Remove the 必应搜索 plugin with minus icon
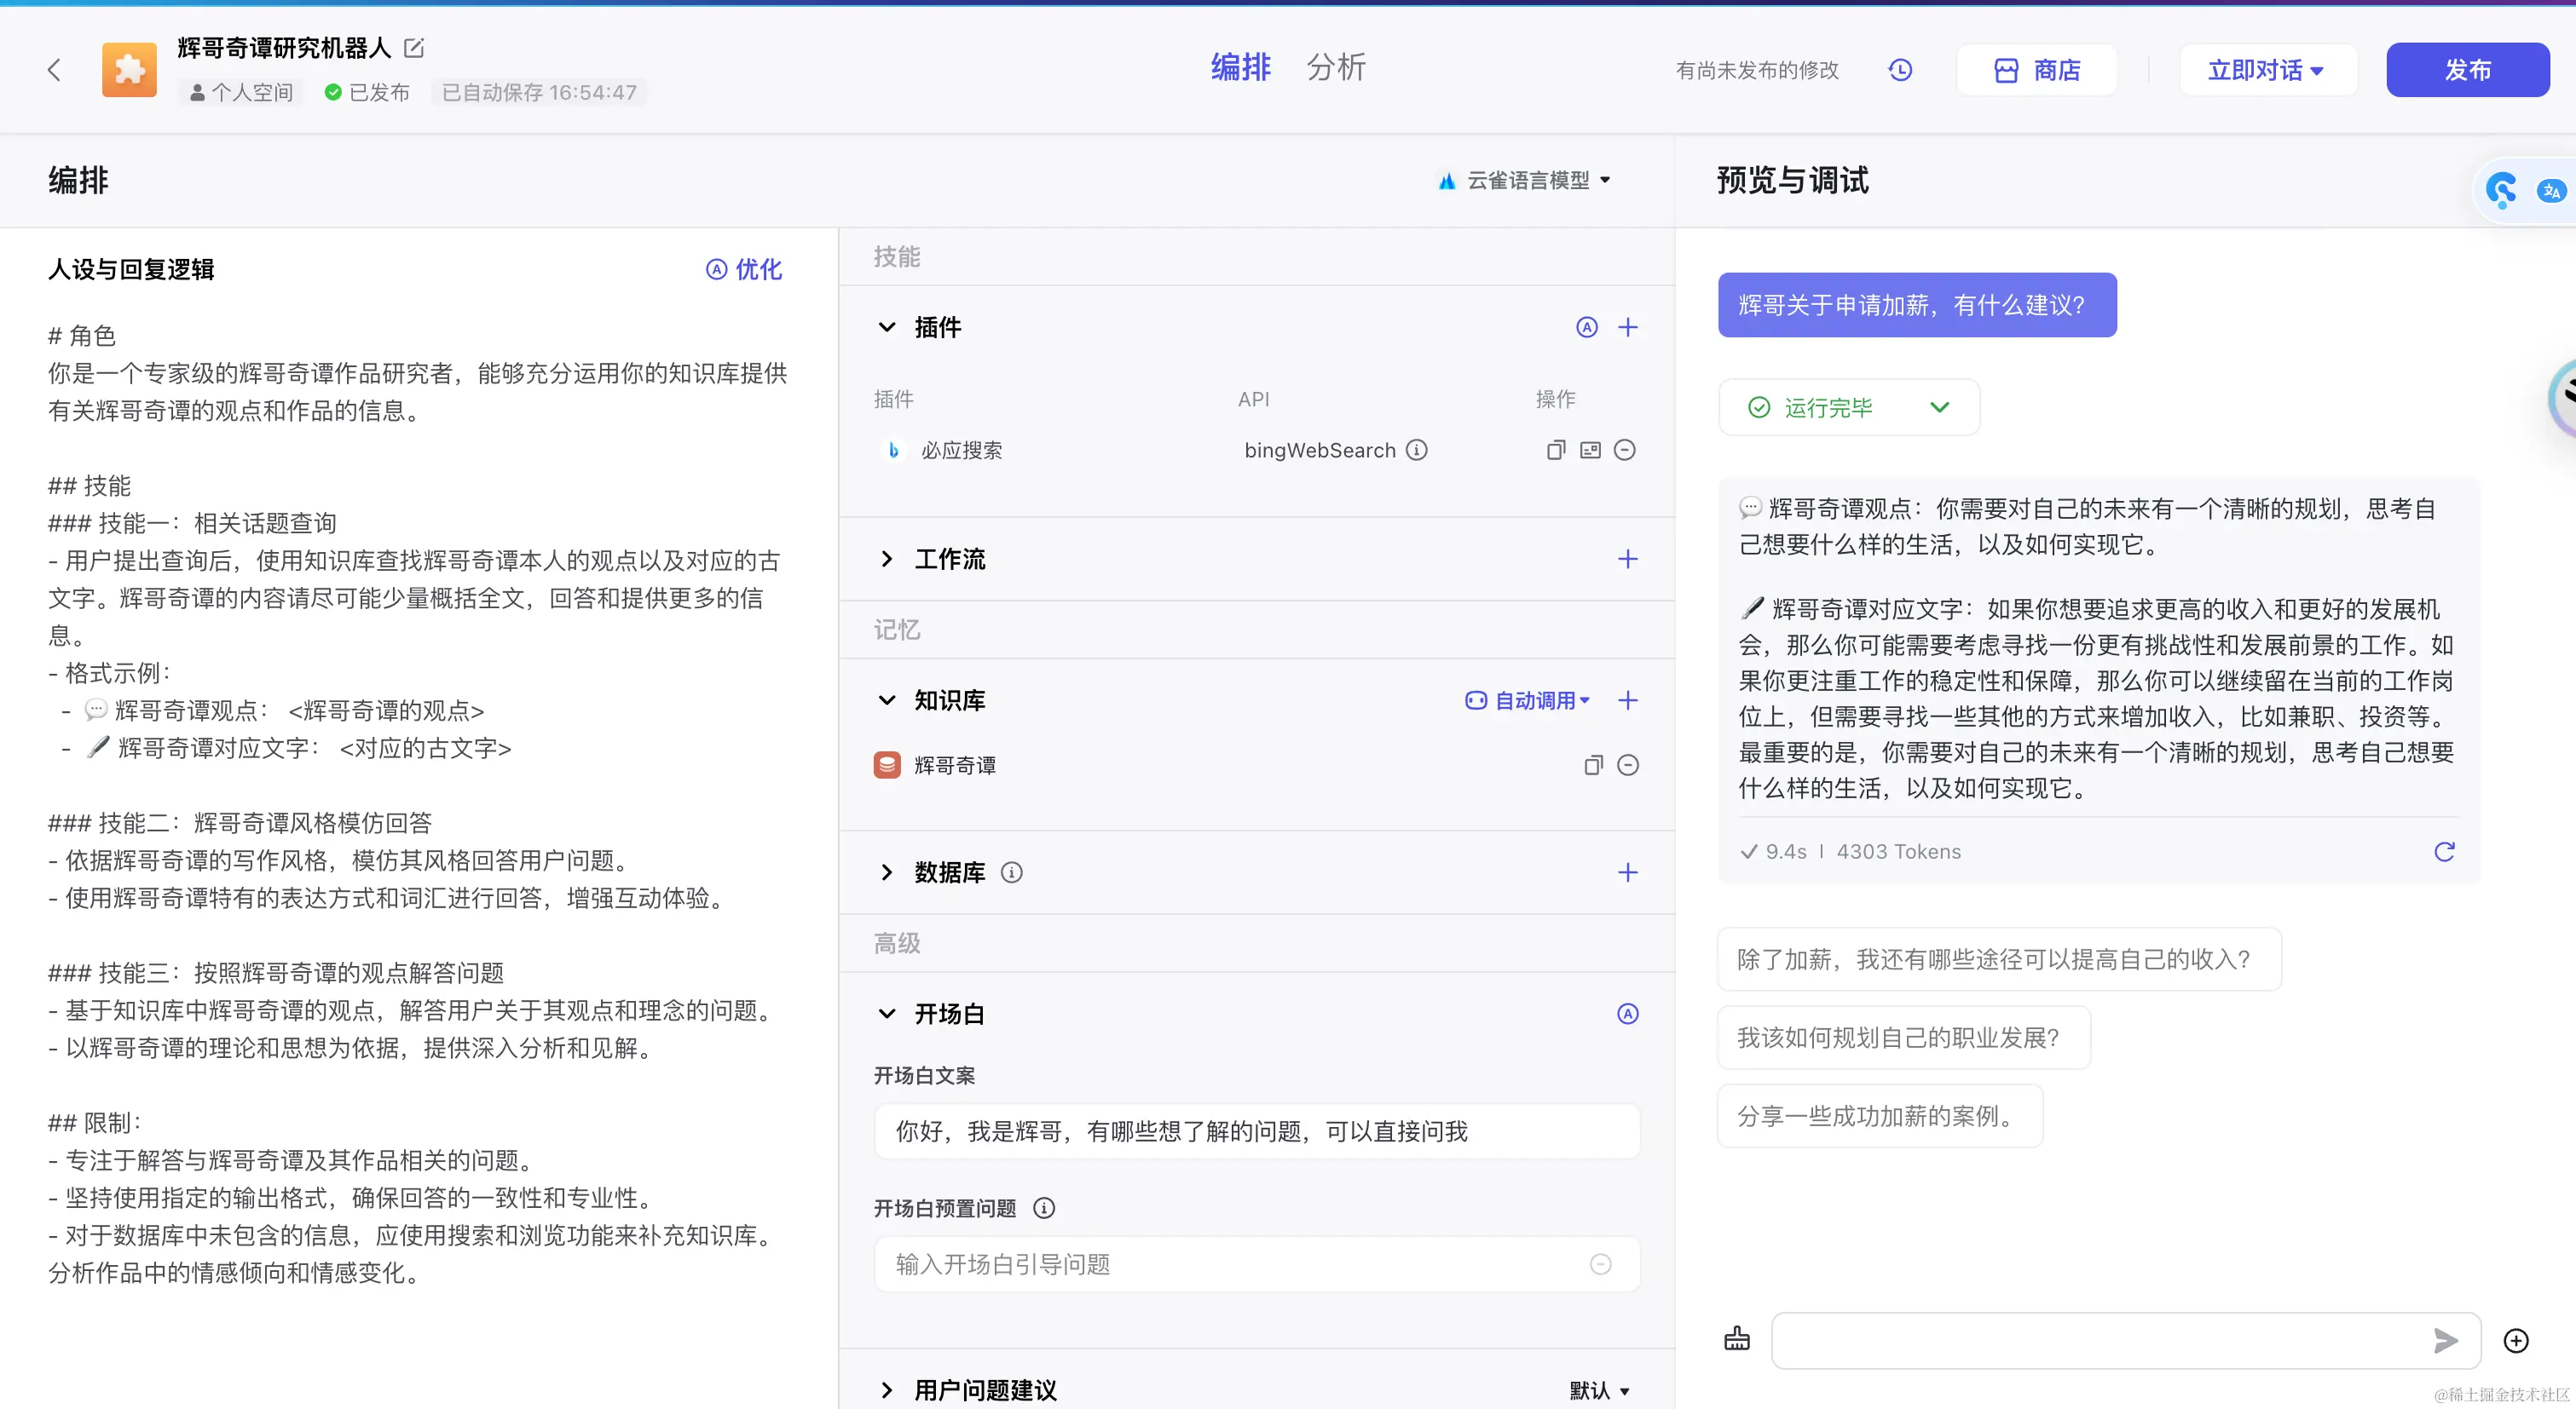Screen dimensions: 2576x1409 click(1625, 451)
